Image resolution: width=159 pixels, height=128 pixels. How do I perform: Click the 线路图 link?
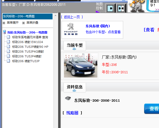(x=72, y=113)
